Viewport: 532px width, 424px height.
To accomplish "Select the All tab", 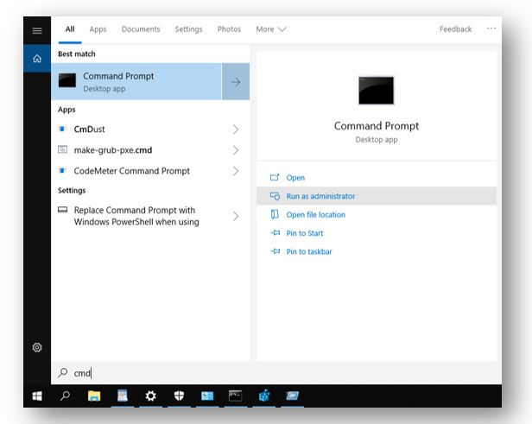I will 70,29.
